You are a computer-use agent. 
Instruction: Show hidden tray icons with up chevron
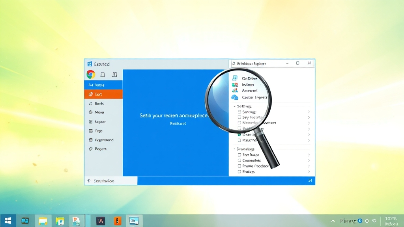(333, 221)
